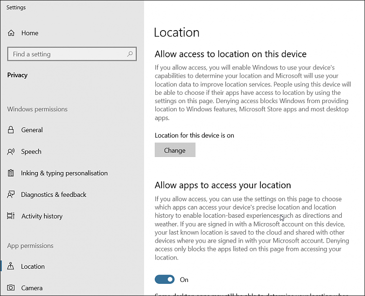Go to Home from the sidebar label
Image resolution: width=365 pixels, height=296 pixels.
point(30,33)
